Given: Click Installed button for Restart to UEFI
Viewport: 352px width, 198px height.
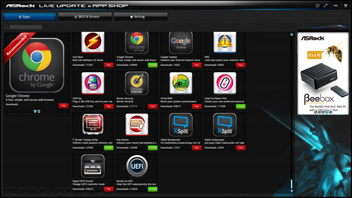Looking at the screenshot, I should pyautogui.click(x=153, y=189).
